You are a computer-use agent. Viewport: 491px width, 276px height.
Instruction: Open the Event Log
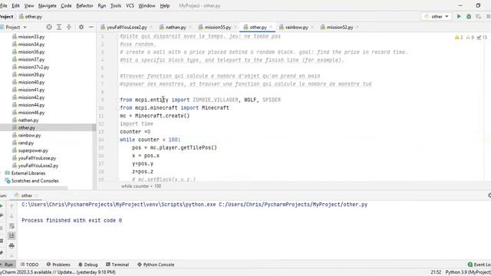[479, 264]
